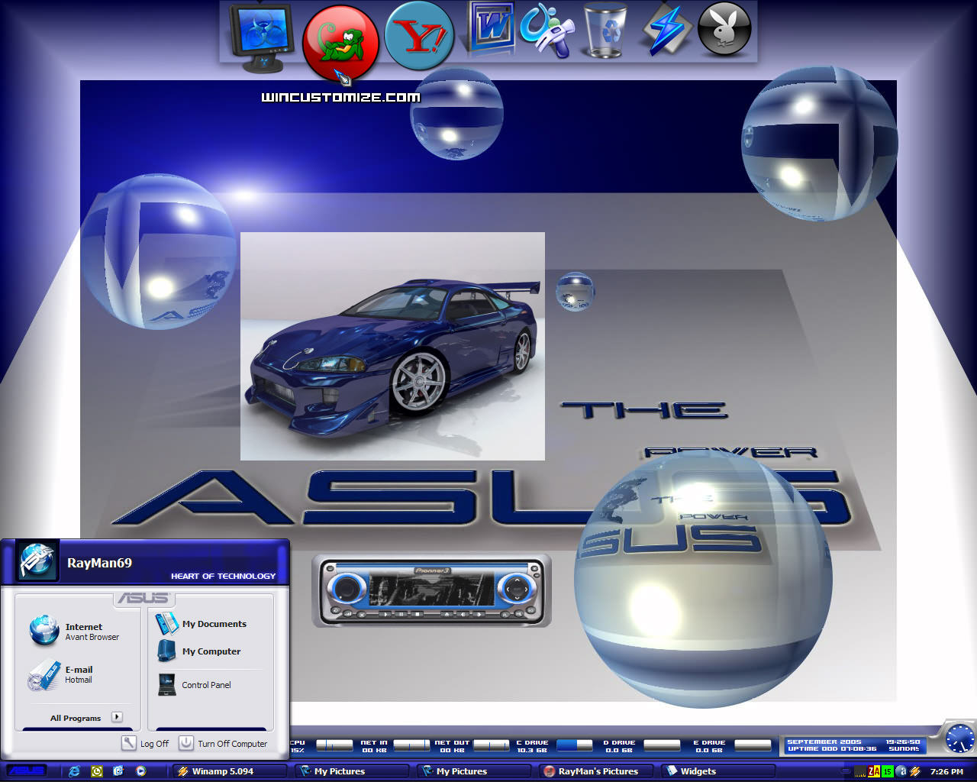The image size is (977, 782).
Task: Open My Computer in Start menu
Action: (x=198, y=651)
